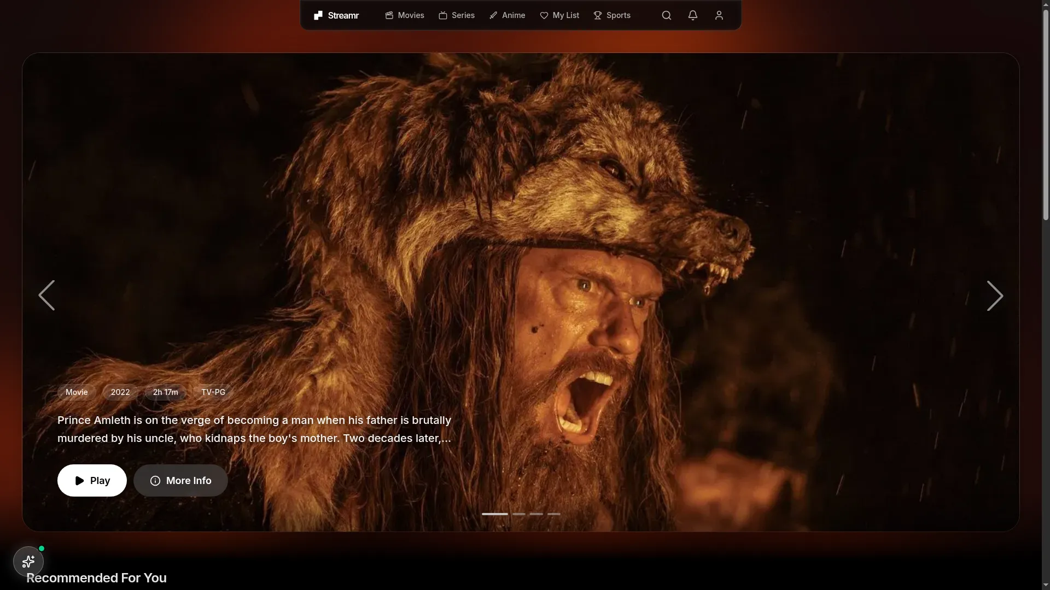This screenshot has height=590, width=1050.
Task: Click the TV-PG rating badge
Action: tap(213, 392)
